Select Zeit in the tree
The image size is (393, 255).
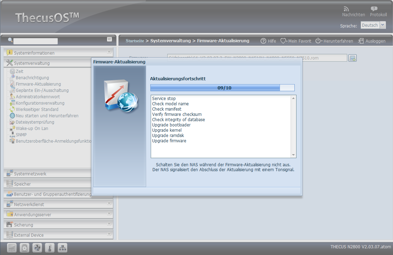coord(20,71)
